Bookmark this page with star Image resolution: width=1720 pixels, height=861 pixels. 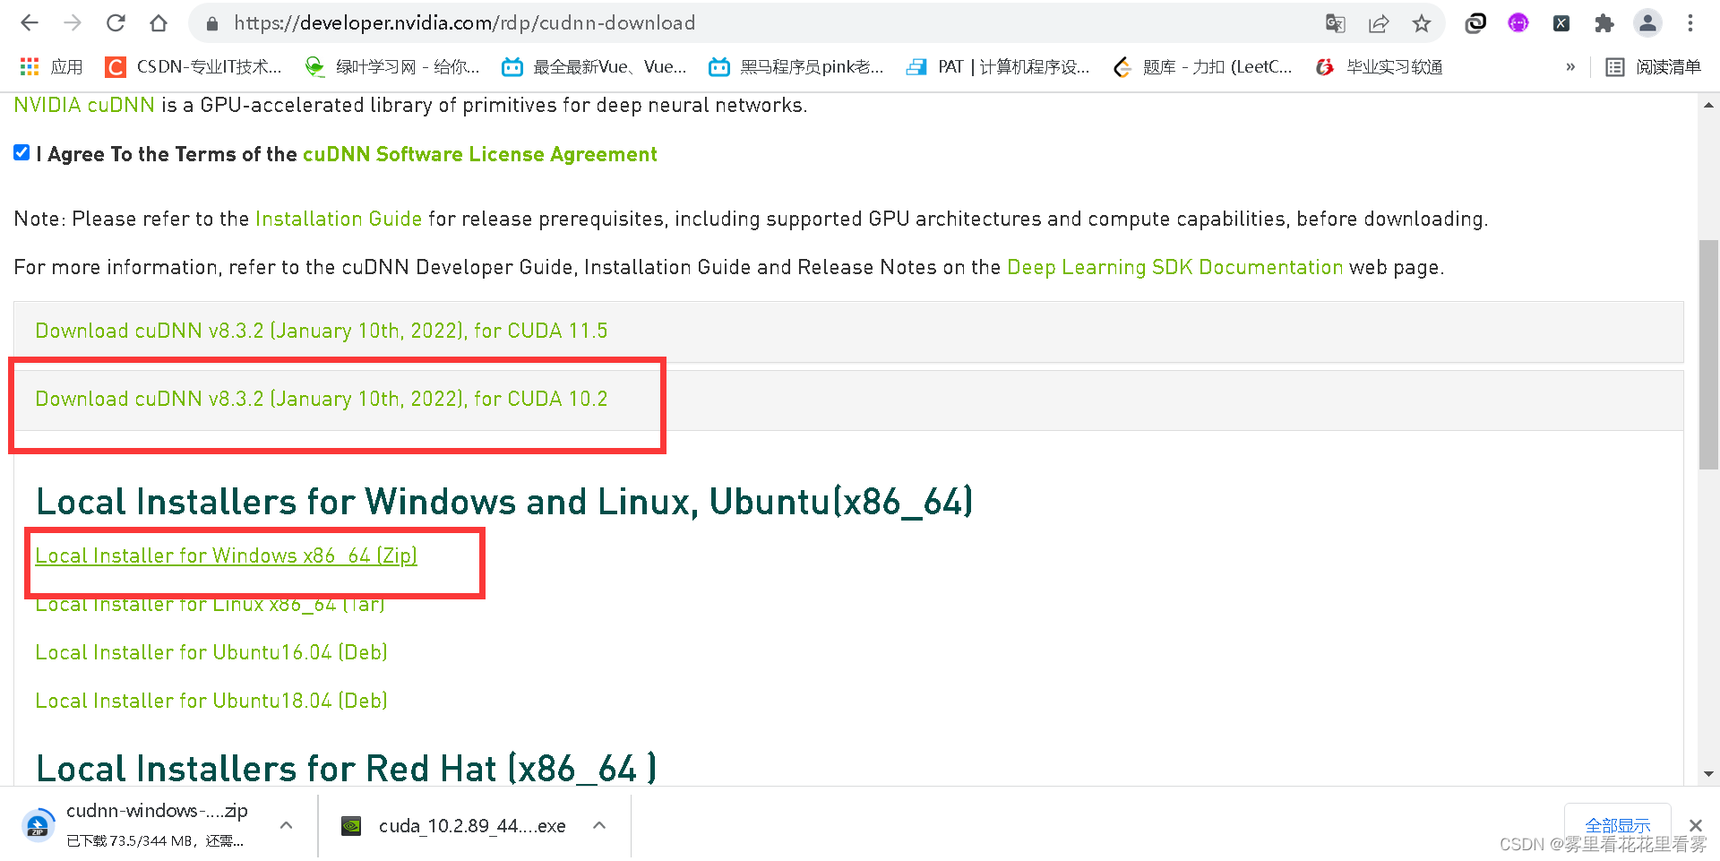[1422, 23]
